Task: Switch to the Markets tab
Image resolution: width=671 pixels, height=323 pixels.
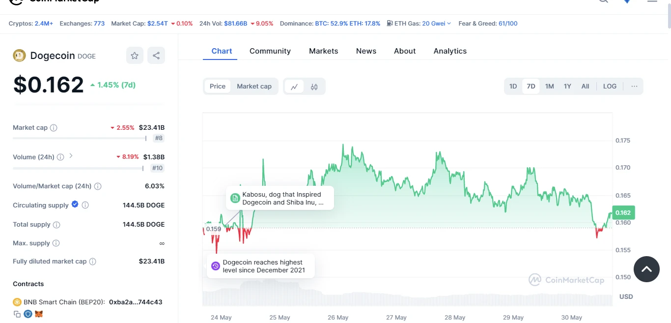Action: (x=324, y=51)
